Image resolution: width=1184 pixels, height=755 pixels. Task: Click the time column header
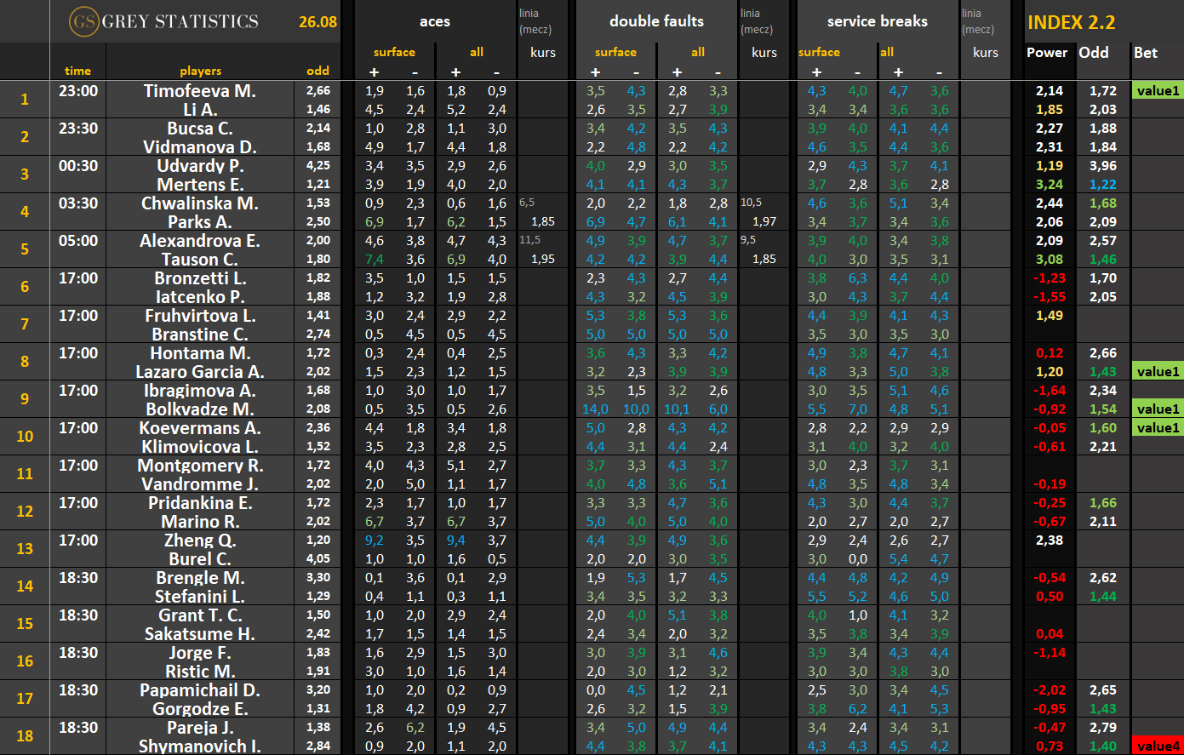pos(77,71)
